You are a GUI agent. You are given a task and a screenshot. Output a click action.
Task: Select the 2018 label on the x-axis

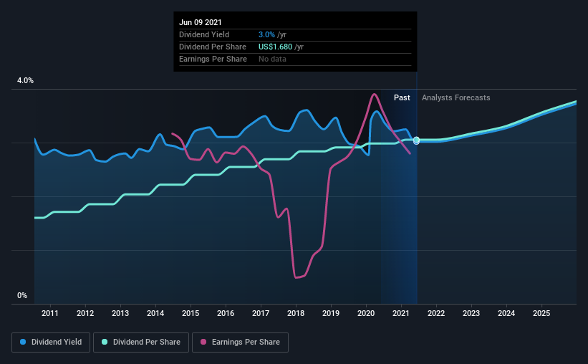click(296, 313)
